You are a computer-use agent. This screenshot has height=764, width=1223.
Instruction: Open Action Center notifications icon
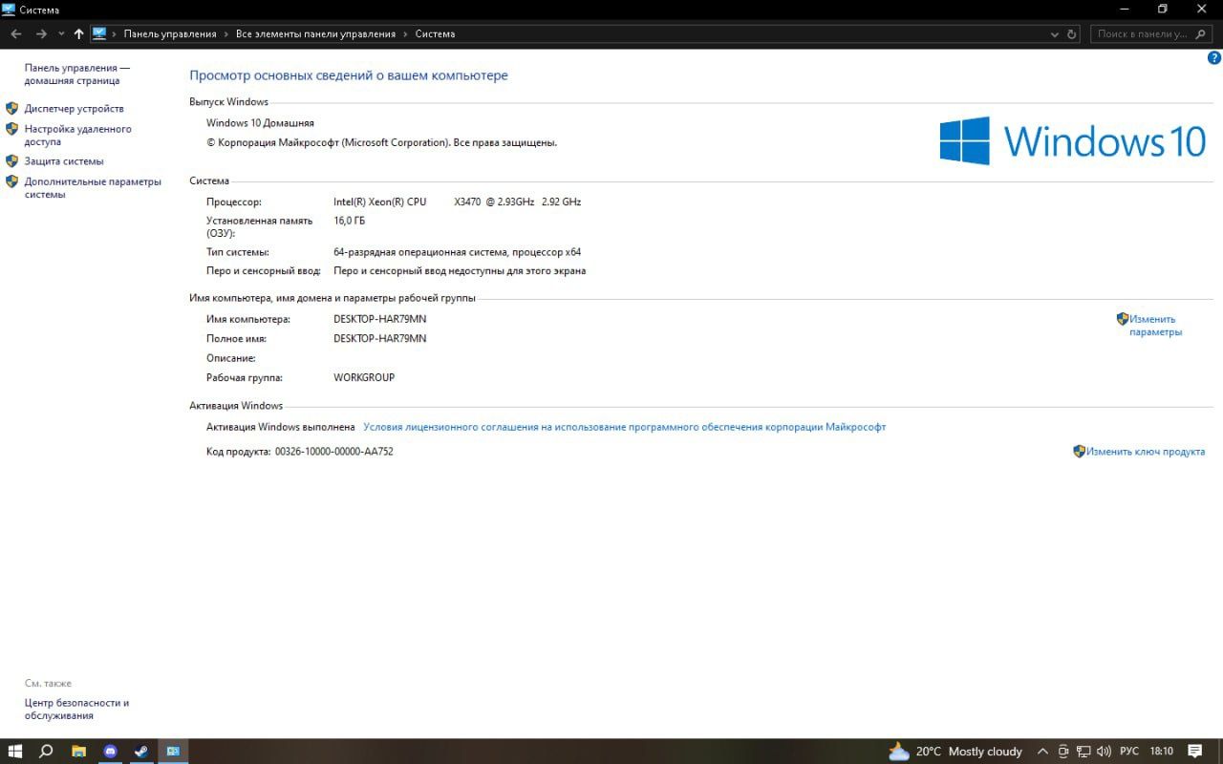point(1196,752)
